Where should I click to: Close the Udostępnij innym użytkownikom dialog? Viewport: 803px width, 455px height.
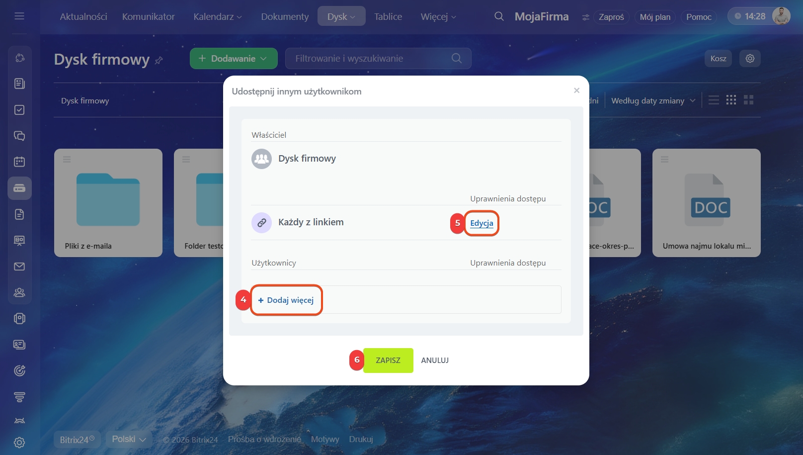coord(576,91)
